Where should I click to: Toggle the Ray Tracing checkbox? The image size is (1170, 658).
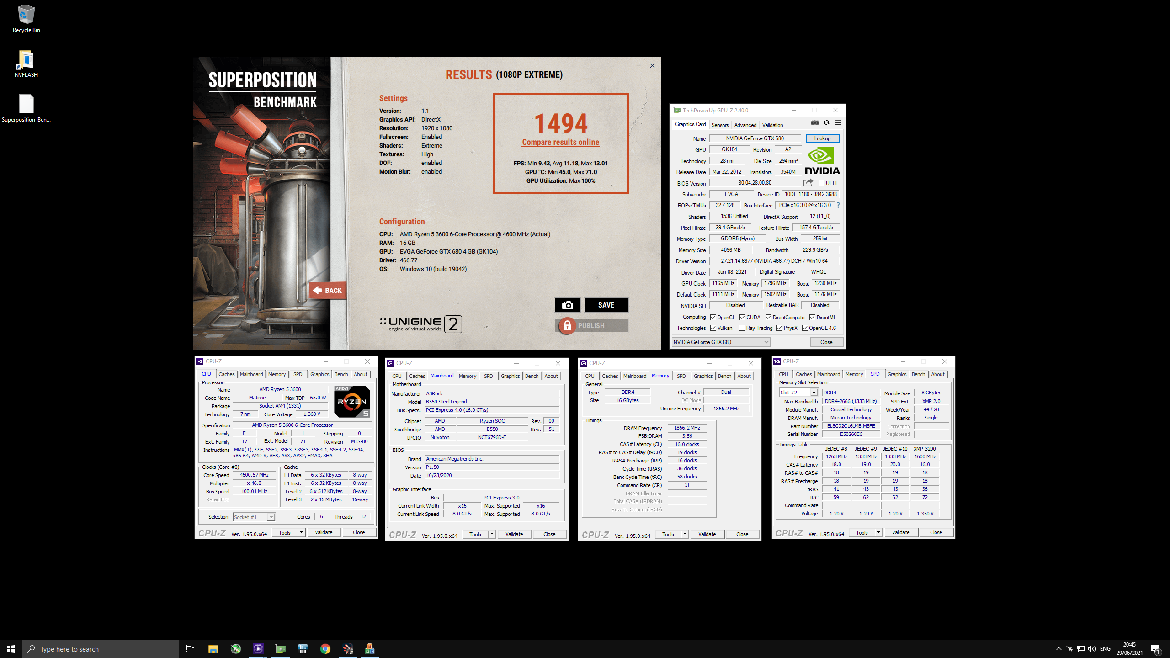(x=742, y=328)
